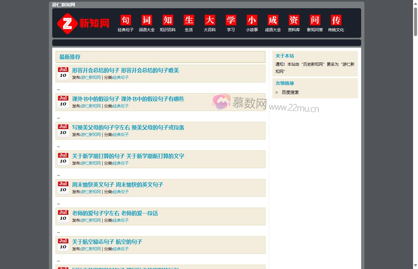The image size is (418, 269).
Task: Click the 传 icon for 传统文化
Action: [x=336, y=20]
